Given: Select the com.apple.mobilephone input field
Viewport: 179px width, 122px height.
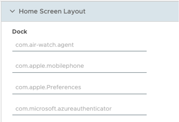Looking at the screenshot, I should [x=79, y=66].
